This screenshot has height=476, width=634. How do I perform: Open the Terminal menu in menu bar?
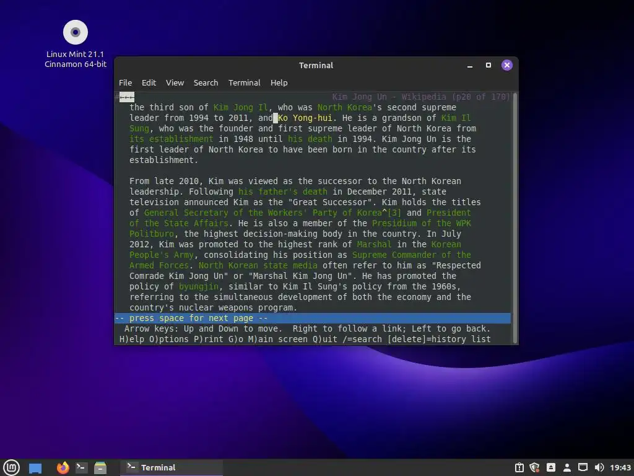244,82
